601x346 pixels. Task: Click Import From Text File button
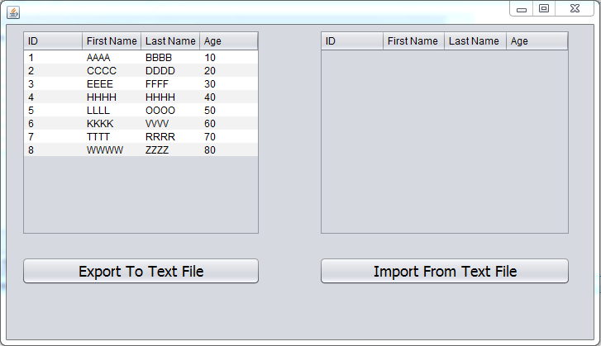(445, 271)
